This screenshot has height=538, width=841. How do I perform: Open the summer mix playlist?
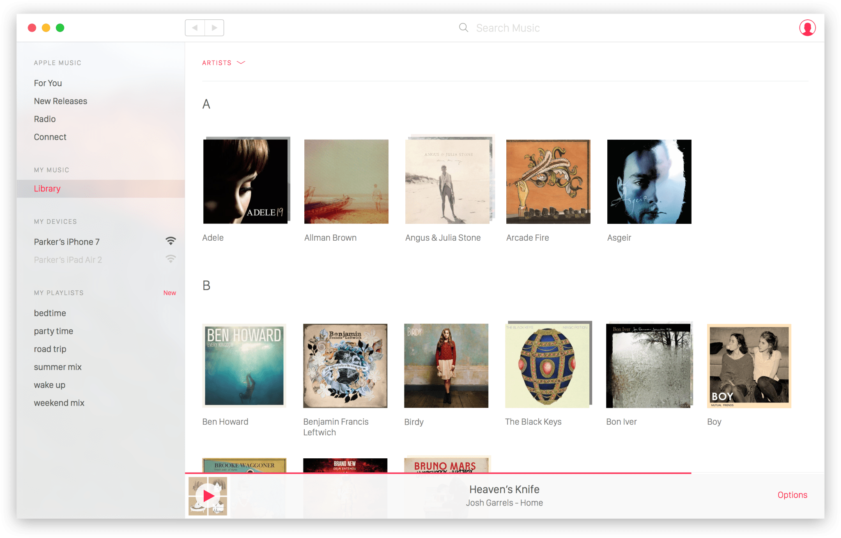pyautogui.click(x=58, y=367)
